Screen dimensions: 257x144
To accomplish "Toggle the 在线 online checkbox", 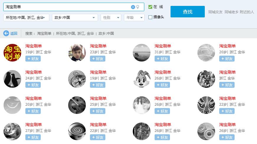I will [150, 7].
